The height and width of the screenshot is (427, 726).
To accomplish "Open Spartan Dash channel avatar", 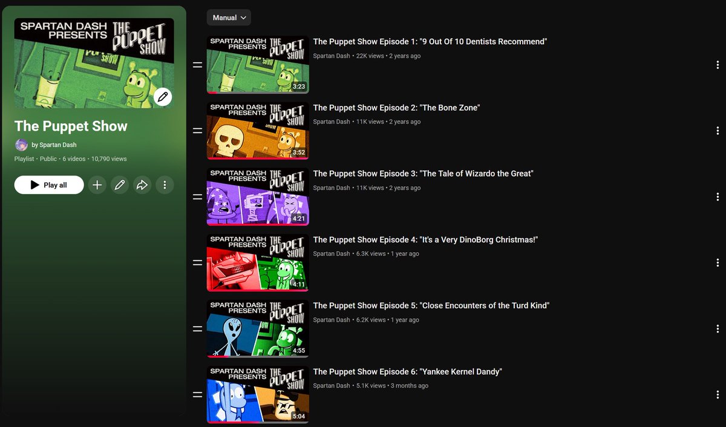I will coord(21,145).
